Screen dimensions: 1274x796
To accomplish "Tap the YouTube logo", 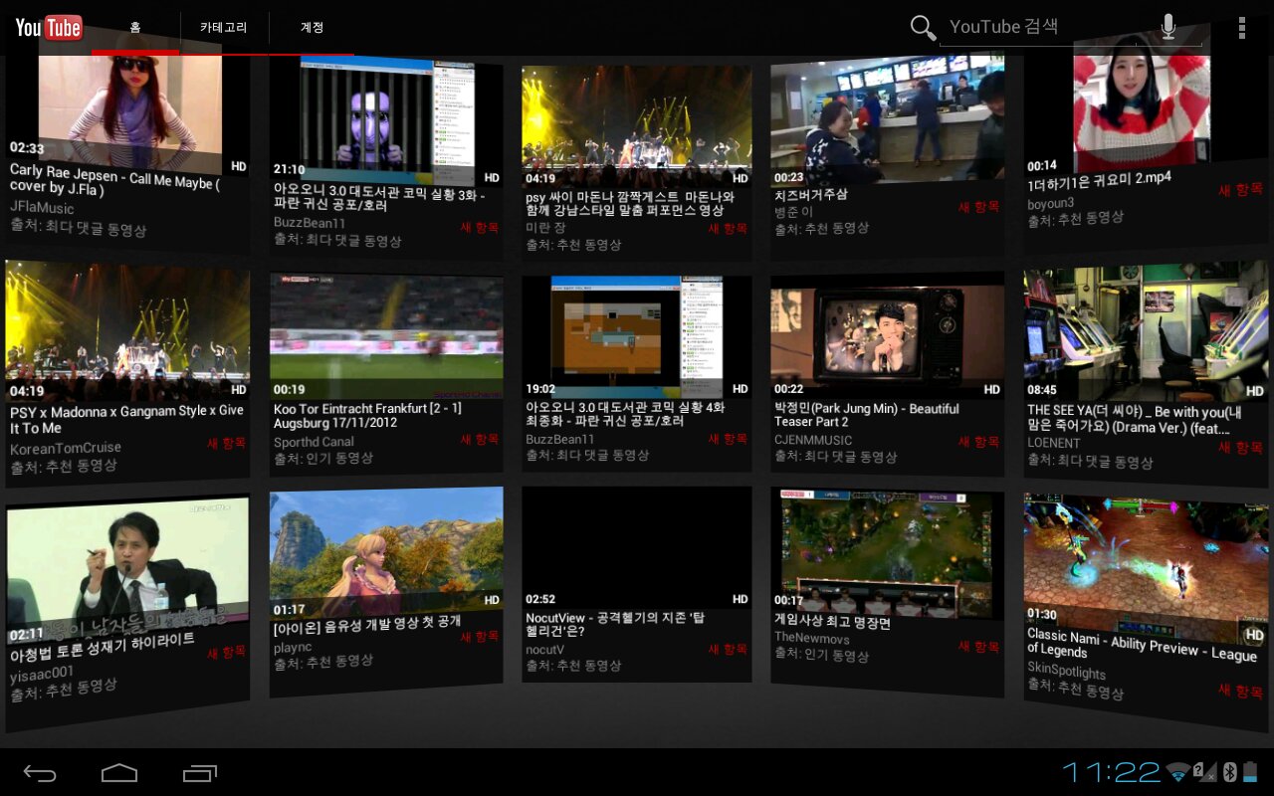I will coord(49,27).
